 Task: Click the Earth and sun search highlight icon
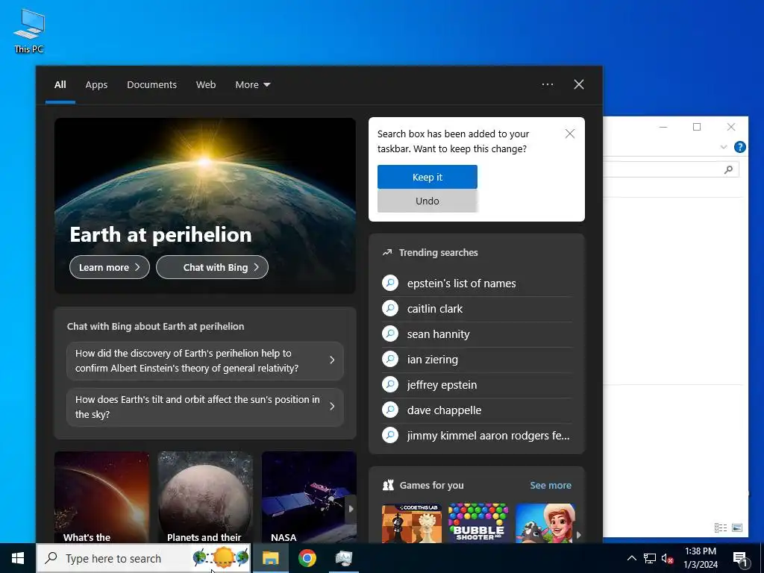tap(221, 558)
